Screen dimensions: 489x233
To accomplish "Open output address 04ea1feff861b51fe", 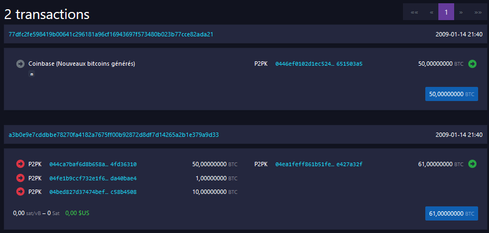I will coord(319,164).
